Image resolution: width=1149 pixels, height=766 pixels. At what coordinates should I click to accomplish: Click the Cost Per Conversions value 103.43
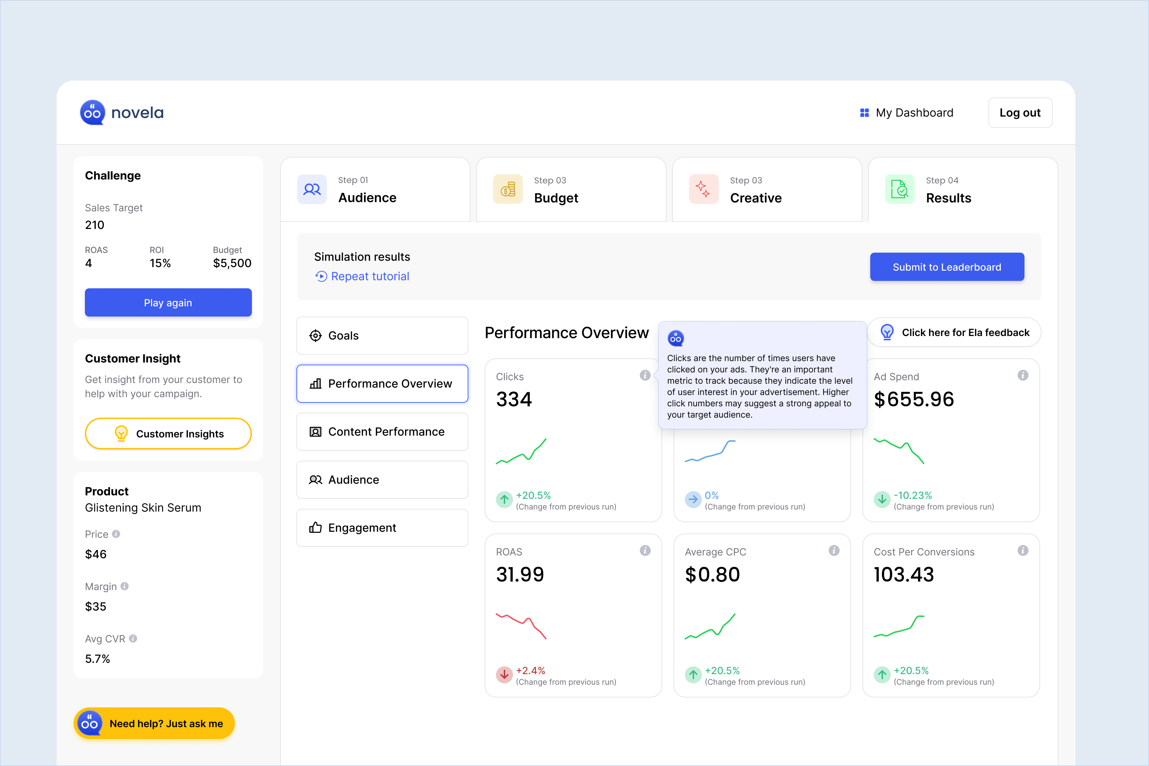(904, 574)
